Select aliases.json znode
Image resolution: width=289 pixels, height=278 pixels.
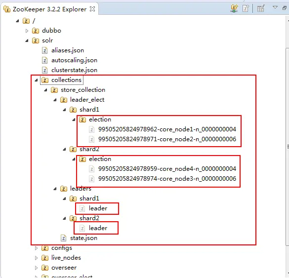(x=68, y=50)
